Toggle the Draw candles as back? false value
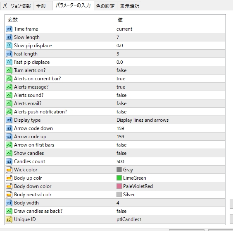This screenshot has width=233, height=231. pyautogui.click(x=170, y=211)
